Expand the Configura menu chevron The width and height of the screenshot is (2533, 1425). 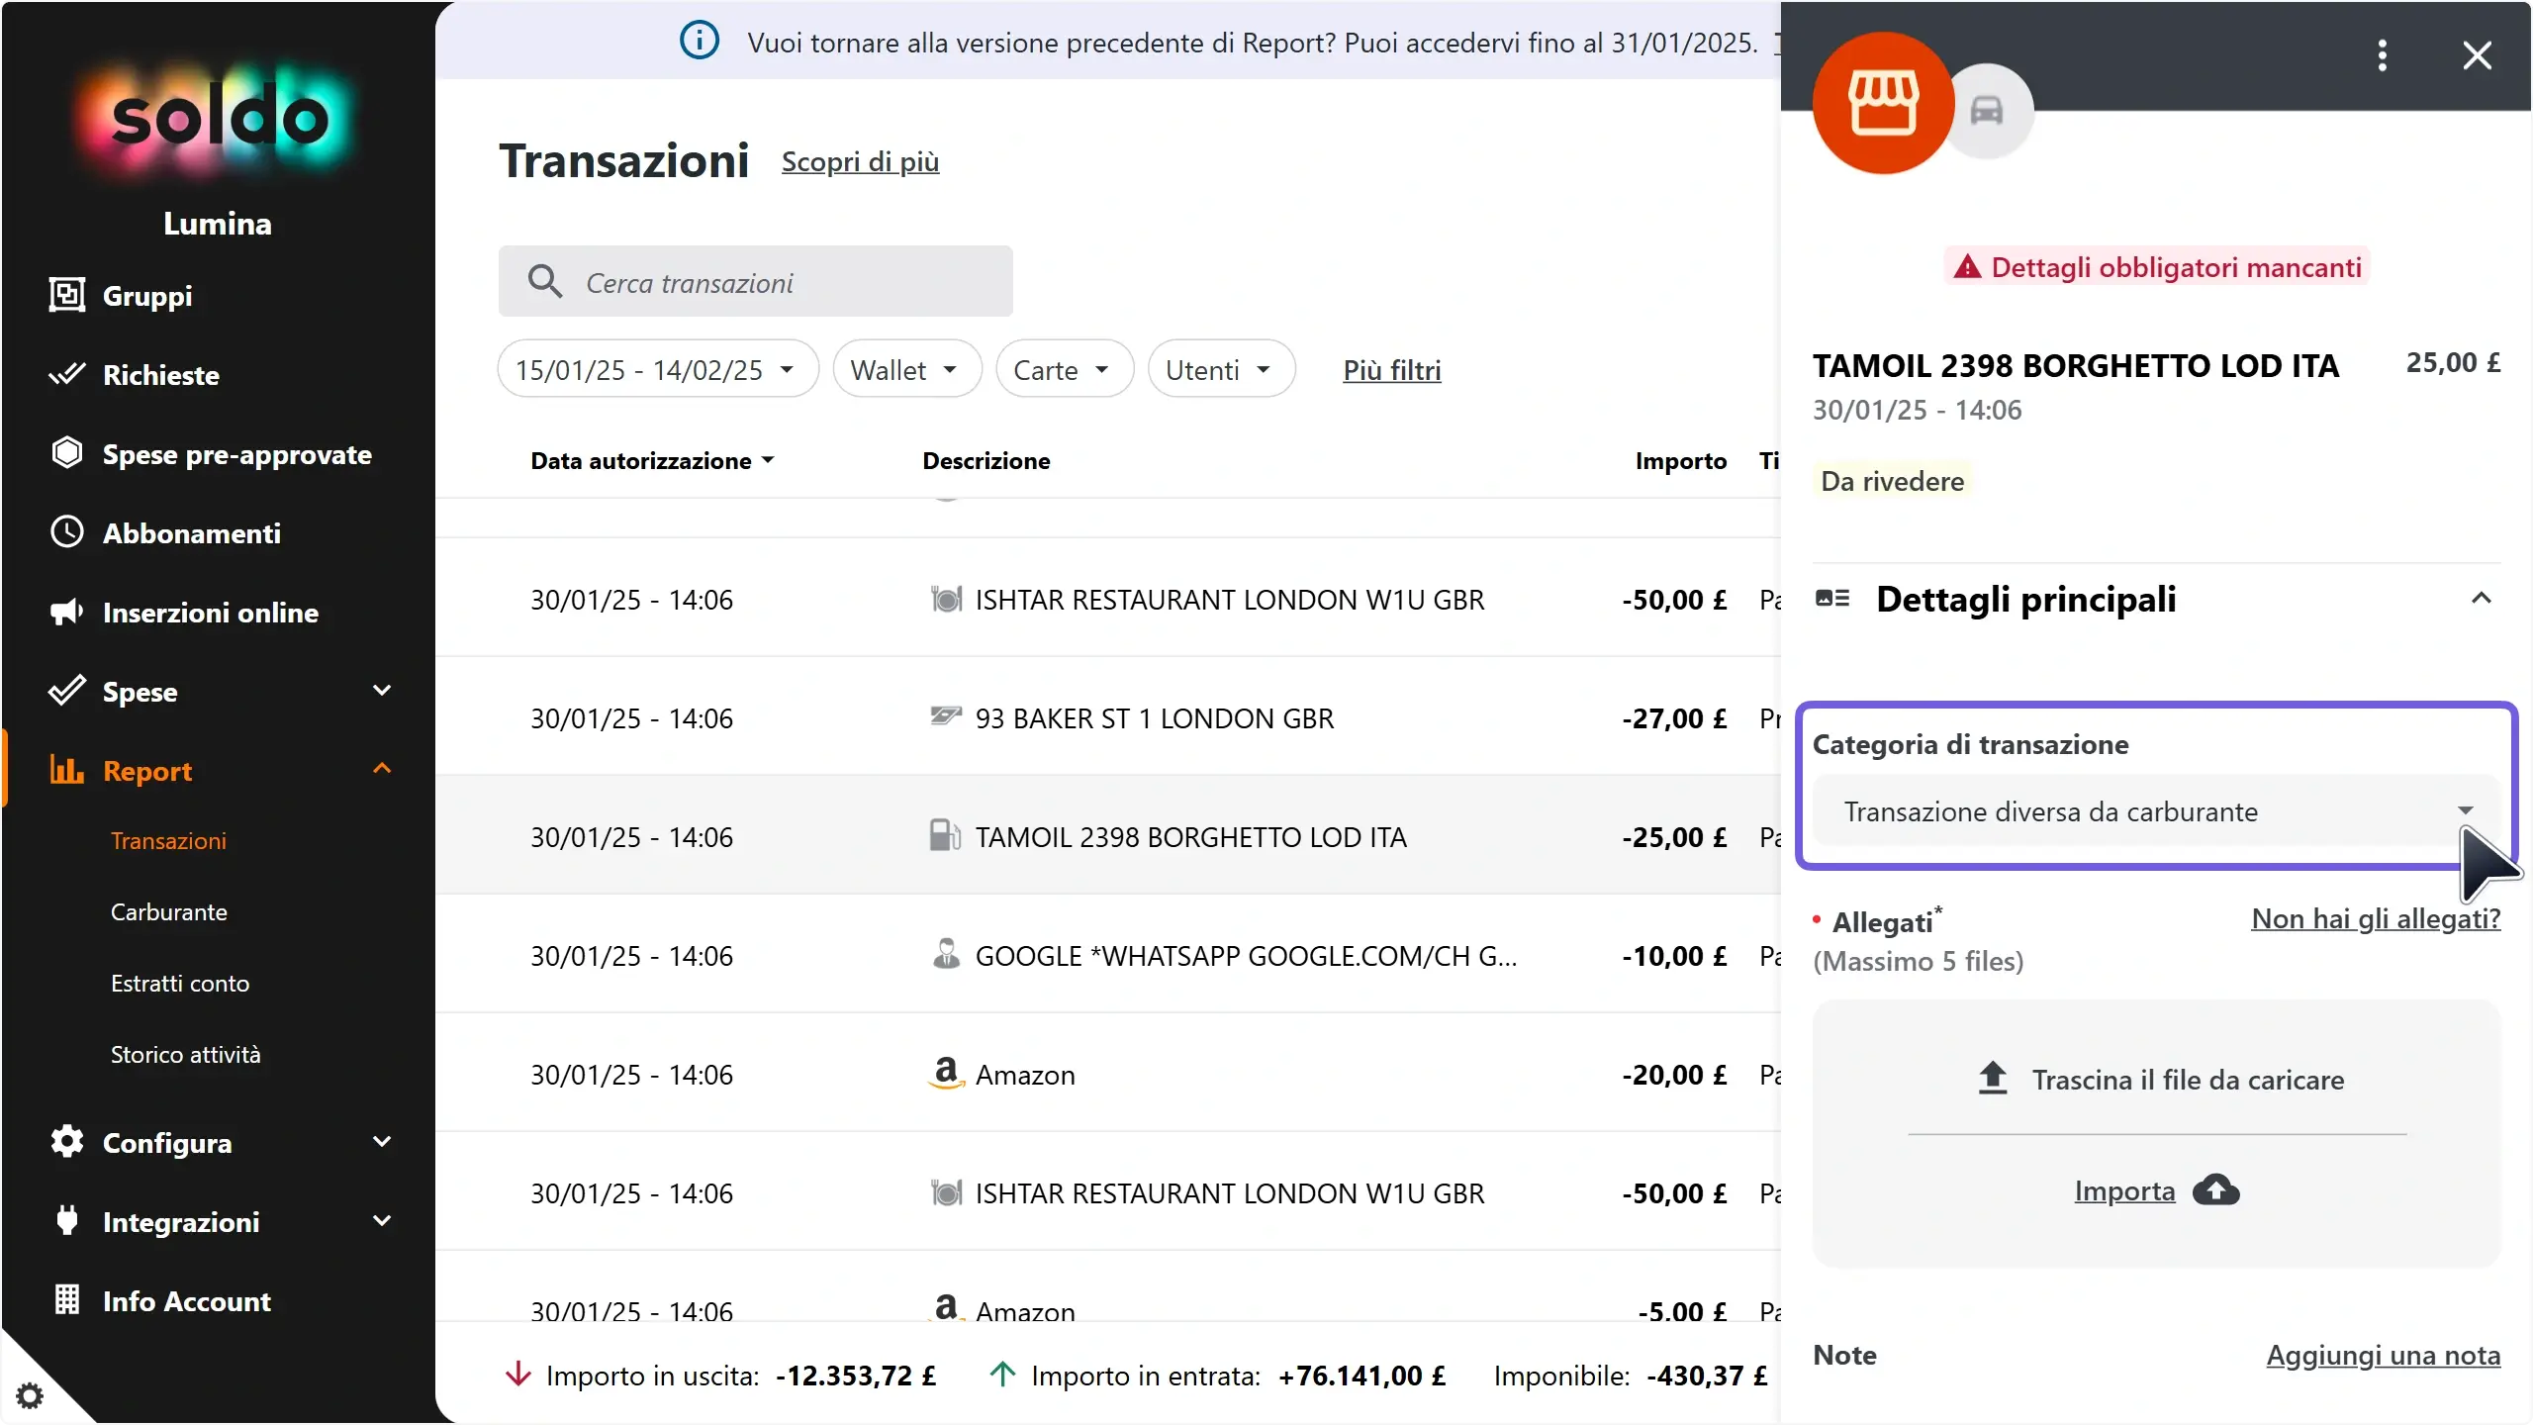[382, 1141]
